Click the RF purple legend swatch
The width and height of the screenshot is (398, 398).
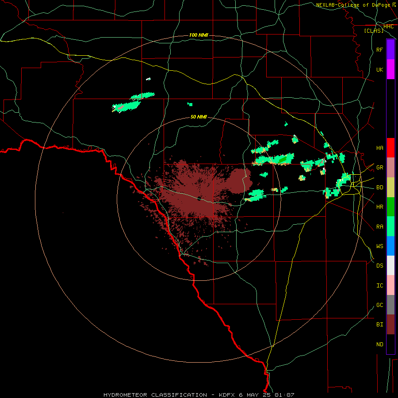(390, 50)
